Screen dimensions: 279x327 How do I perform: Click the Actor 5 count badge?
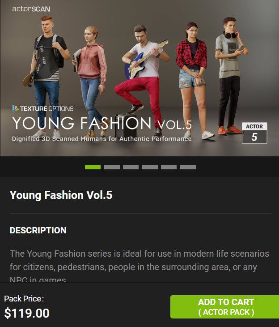pos(254,133)
